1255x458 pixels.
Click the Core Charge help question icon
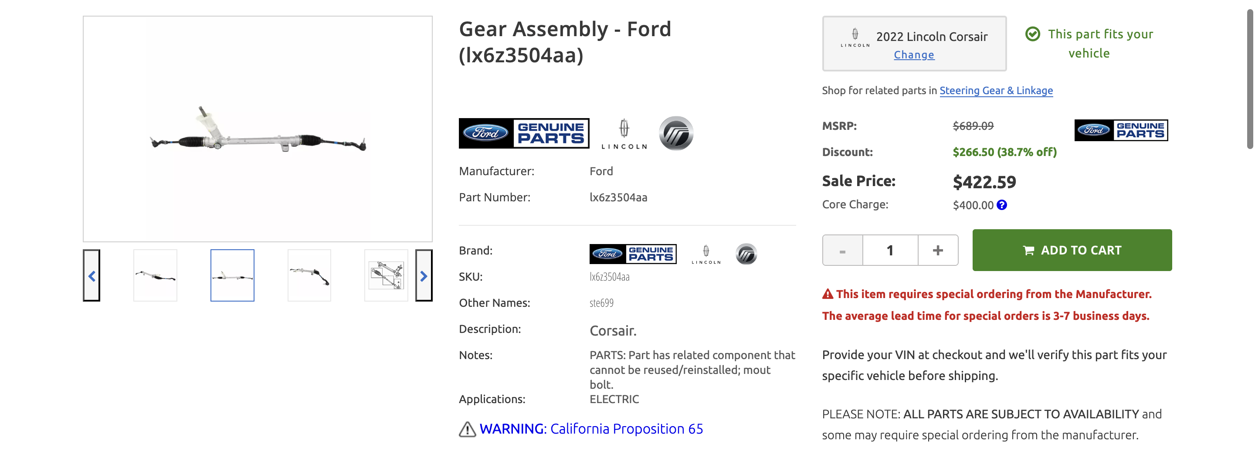pyautogui.click(x=1002, y=205)
